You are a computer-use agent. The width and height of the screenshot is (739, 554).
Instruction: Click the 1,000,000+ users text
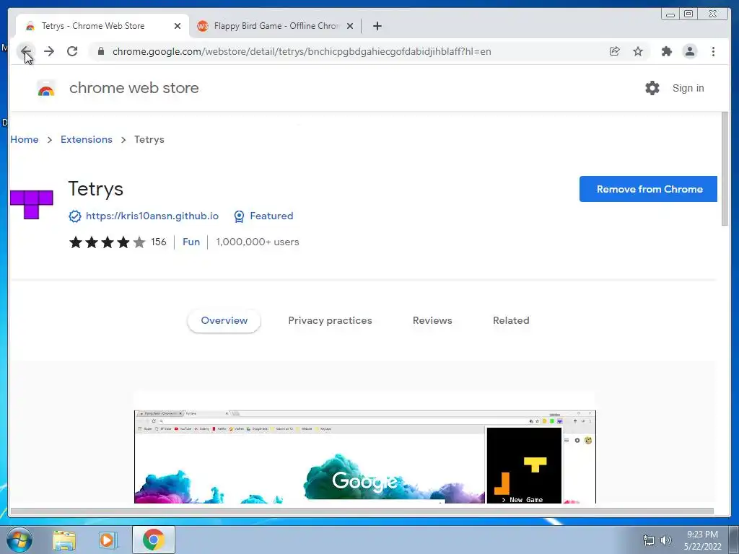point(258,242)
